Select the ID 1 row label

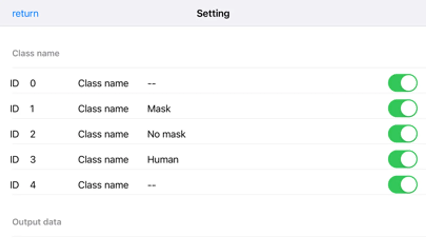22,109
